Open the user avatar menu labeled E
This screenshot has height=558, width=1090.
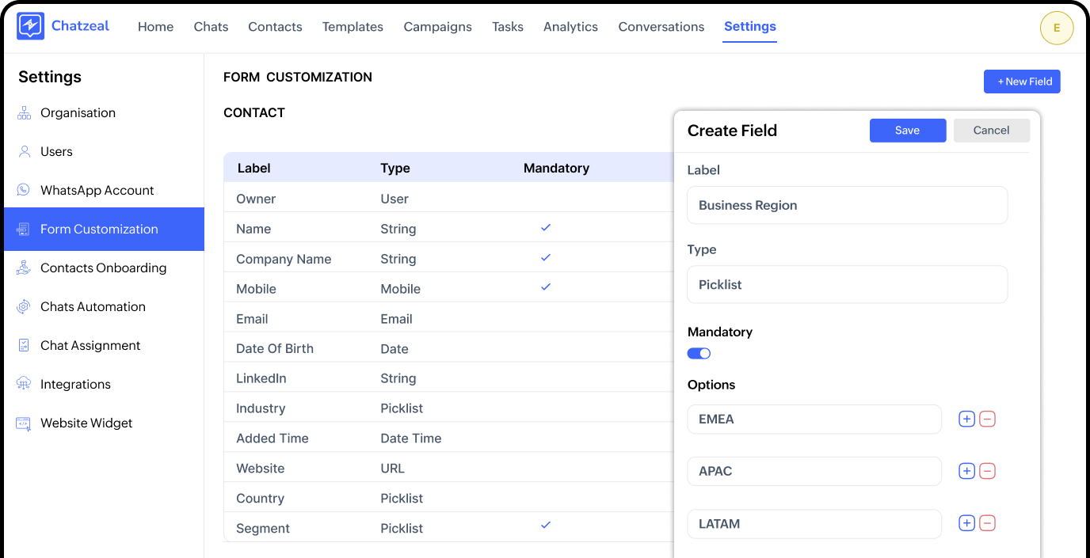(x=1056, y=28)
